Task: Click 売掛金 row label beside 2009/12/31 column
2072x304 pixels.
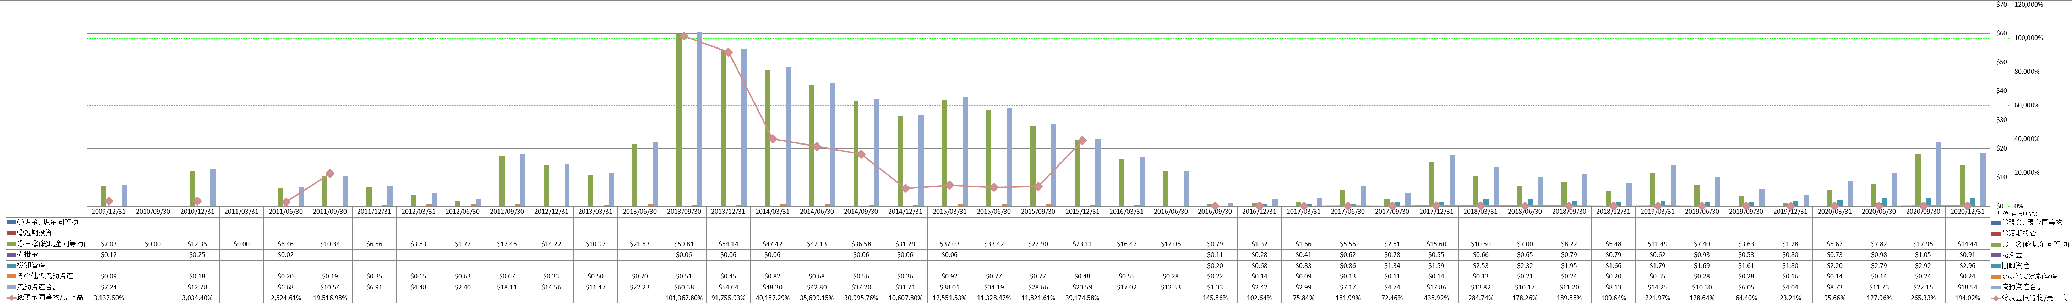Action: point(27,255)
